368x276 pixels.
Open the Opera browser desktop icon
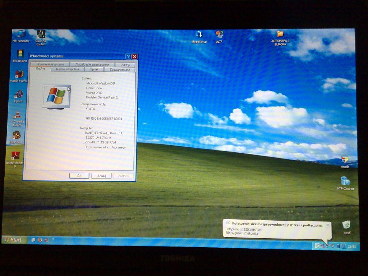(18, 96)
